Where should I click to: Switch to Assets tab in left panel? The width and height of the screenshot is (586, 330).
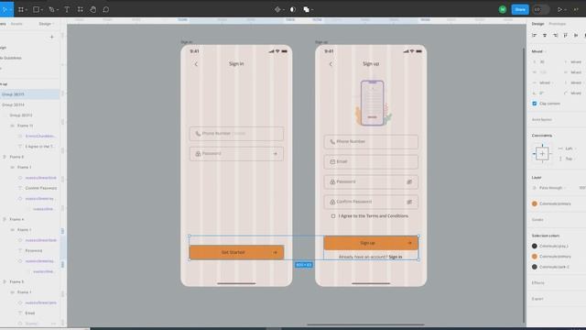point(16,24)
